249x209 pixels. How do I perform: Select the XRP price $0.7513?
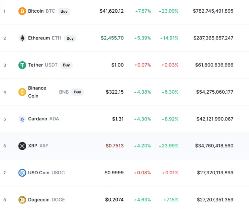coord(115,146)
